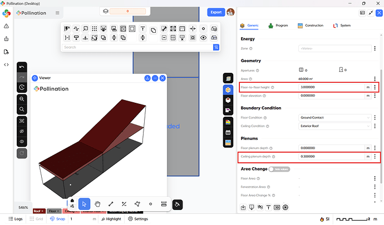Image resolution: width=384 pixels, height=225 pixels.
Task: Click the properties panel vertical scrollbar
Action: [x=381, y=126]
